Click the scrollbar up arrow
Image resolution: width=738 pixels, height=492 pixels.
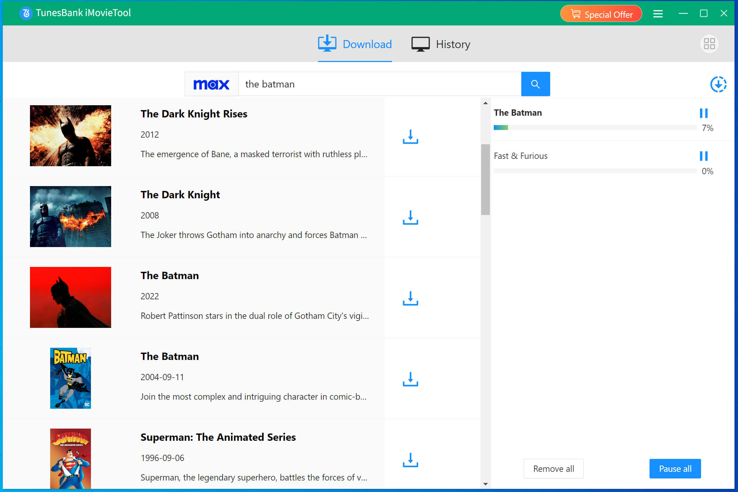pyautogui.click(x=485, y=103)
